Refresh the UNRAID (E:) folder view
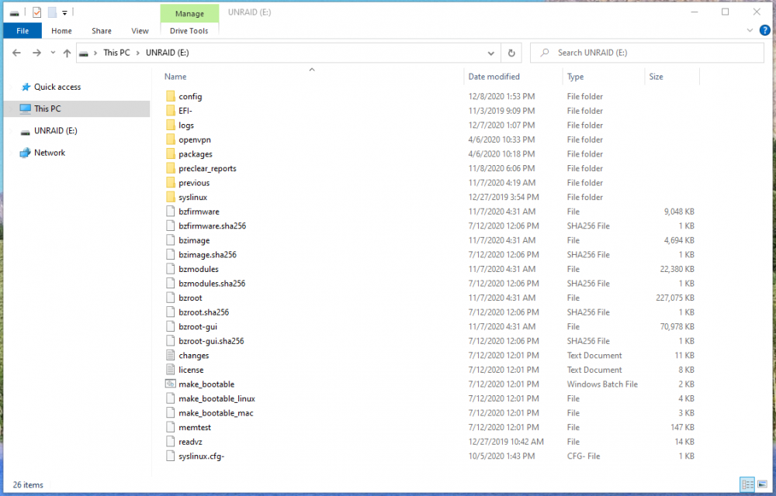Viewport: 776px width, 496px height. tap(511, 53)
